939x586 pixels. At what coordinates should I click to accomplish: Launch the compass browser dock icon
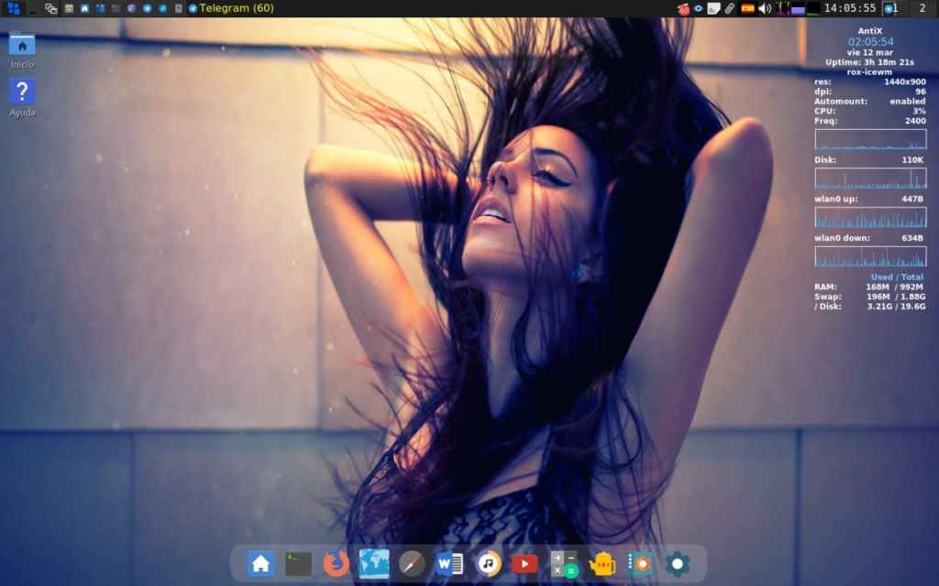pyautogui.click(x=413, y=563)
